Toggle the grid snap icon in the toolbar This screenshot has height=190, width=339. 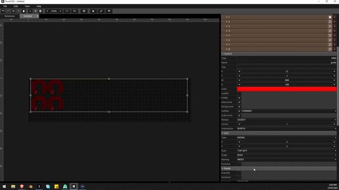[84, 11]
